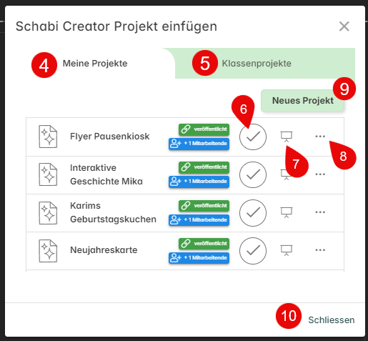Click the Interaktive Geschichte Mika document icon

click(48, 174)
